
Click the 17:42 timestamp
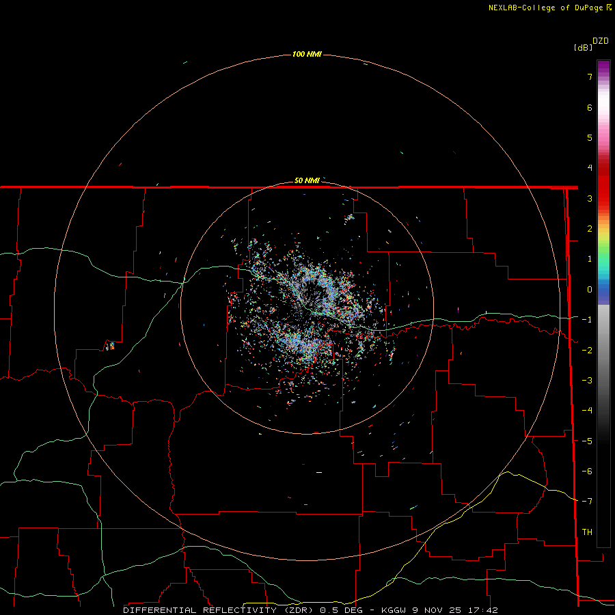(483, 610)
